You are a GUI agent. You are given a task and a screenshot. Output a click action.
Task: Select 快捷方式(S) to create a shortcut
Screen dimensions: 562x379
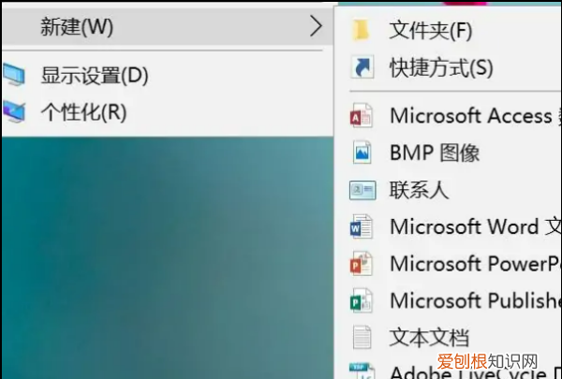[441, 67]
